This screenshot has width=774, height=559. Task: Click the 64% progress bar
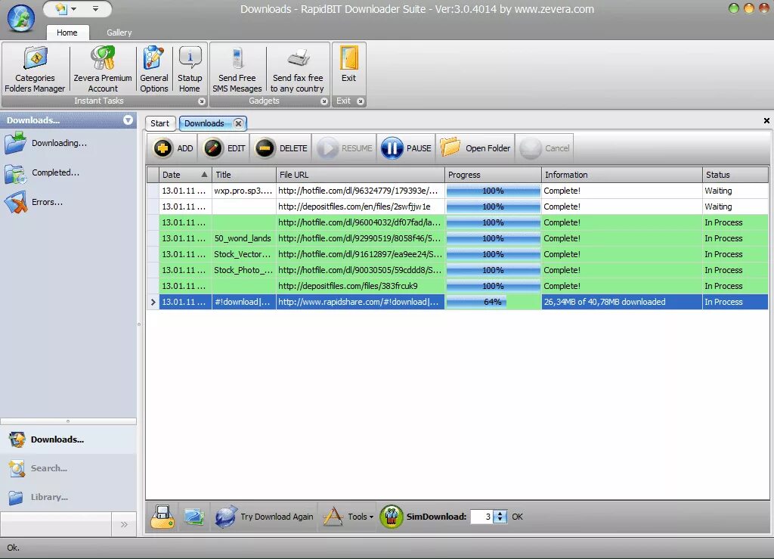pos(493,303)
